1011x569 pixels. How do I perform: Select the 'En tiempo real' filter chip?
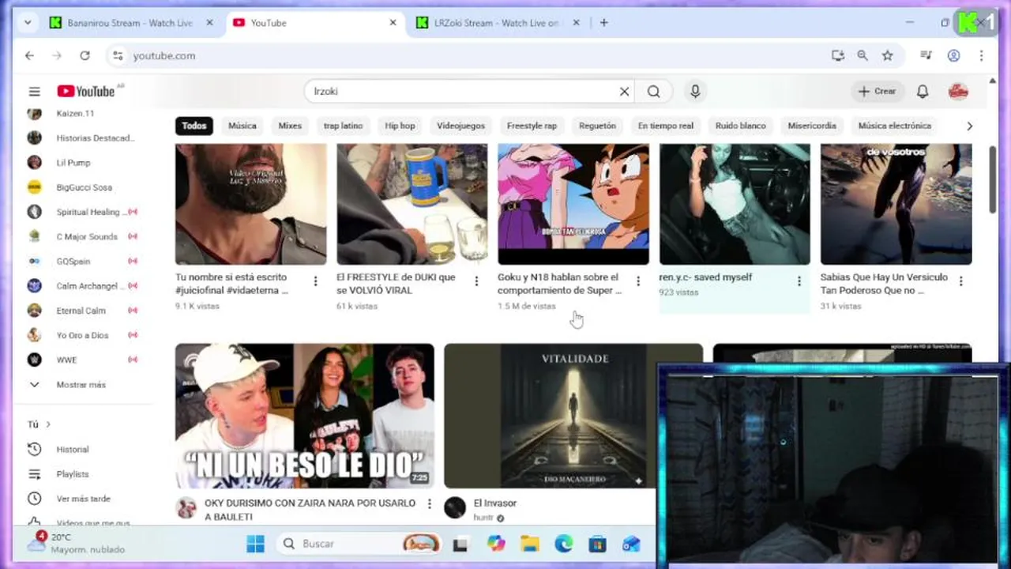pyautogui.click(x=666, y=126)
